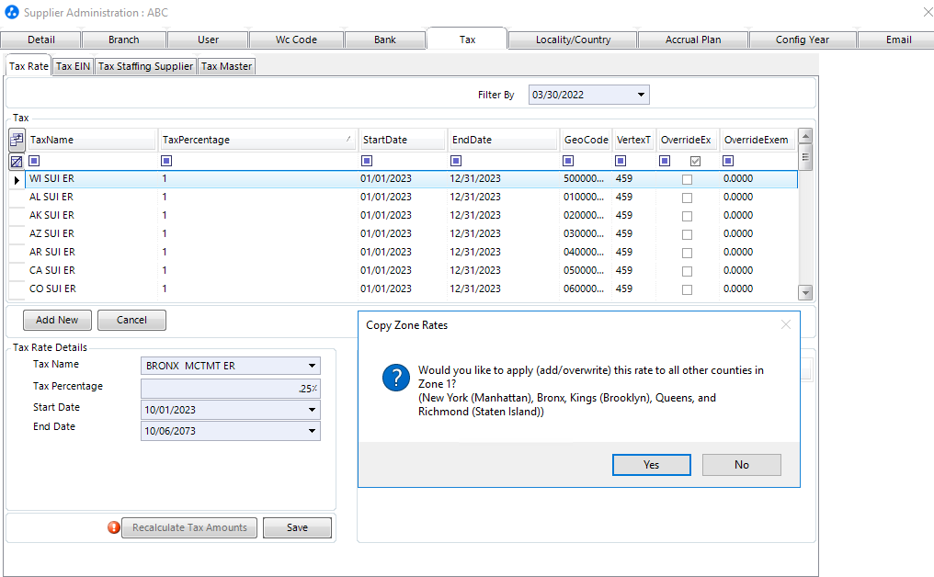934x577 pixels.
Task: Click the StartDate column filter icon
Action: [x=368, y=162]
